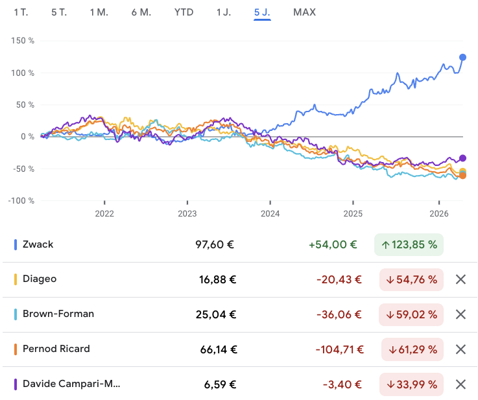
Task: Click the yellow Diageo color marker
Action: point(16,279)
